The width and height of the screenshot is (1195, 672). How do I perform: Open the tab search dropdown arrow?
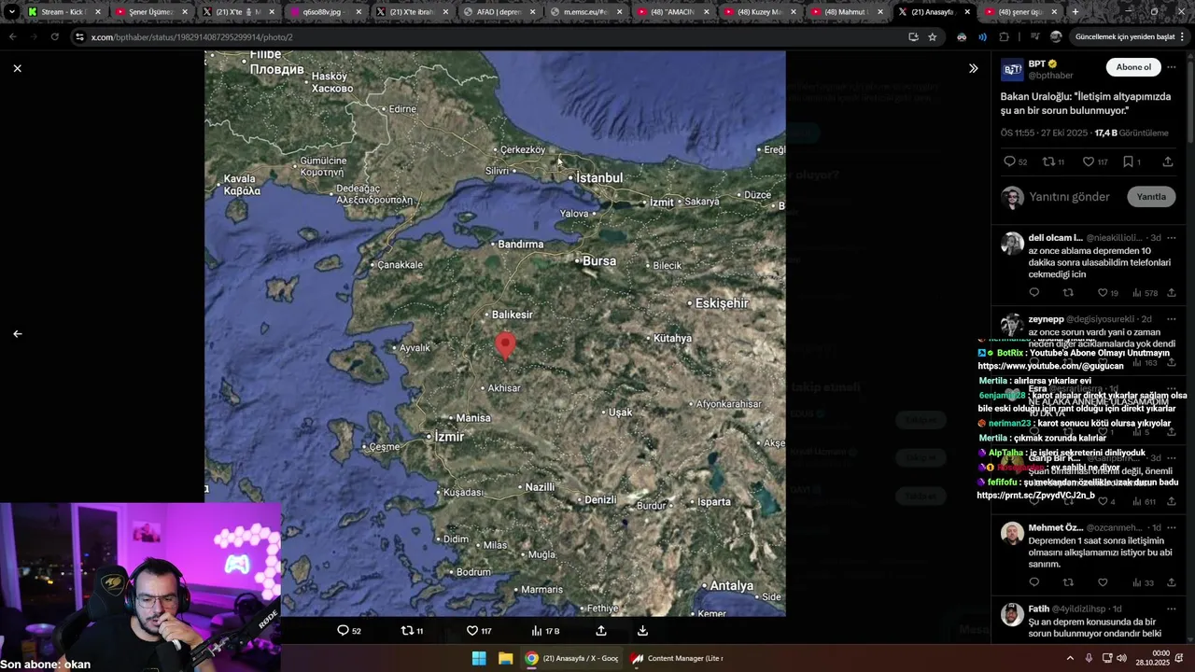point(11,12)
